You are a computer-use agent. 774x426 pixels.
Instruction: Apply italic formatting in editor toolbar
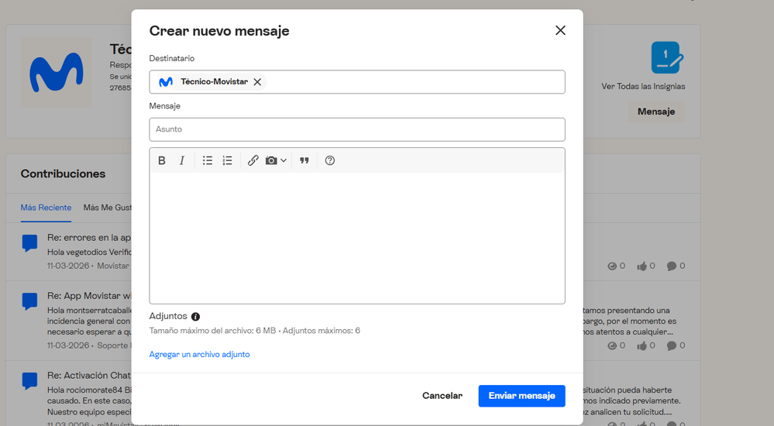pyautogui.click(x=182, y=160)
